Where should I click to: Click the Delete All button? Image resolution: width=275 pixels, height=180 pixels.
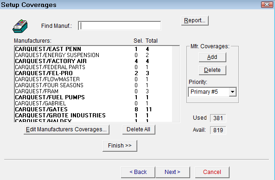coord(139,129)
